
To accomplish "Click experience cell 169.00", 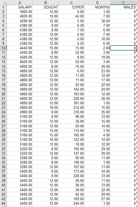I will 71,199.
